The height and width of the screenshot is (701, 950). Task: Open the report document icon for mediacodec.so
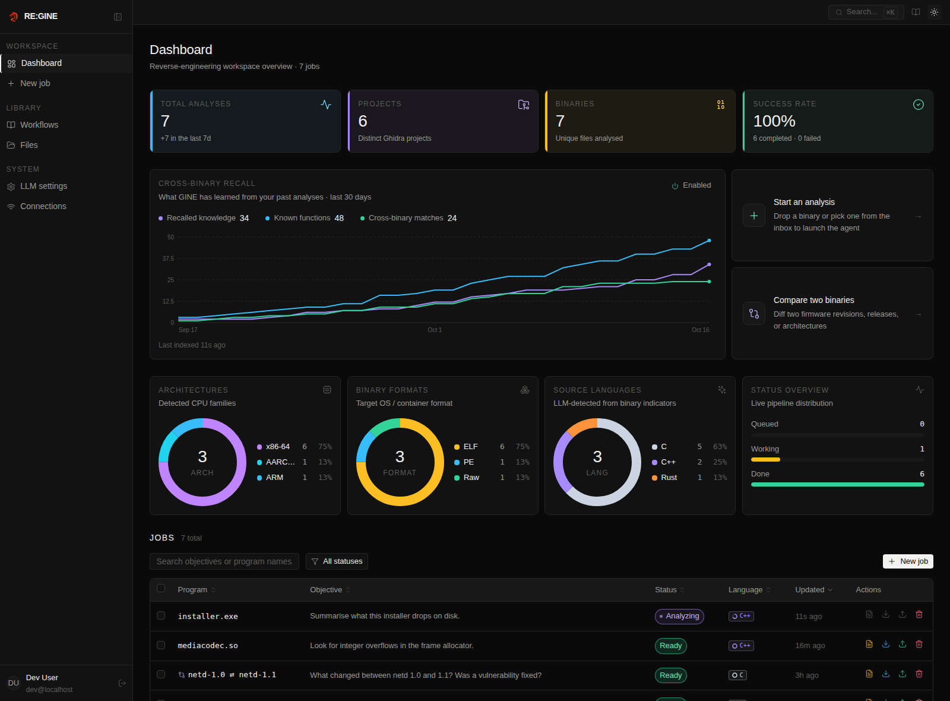click(x=869, y=644)
